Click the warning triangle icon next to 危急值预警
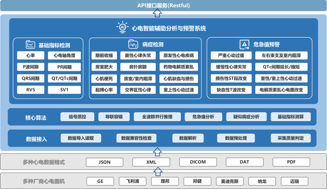This screenshot has height=189, width=327. tap(244, 44)
